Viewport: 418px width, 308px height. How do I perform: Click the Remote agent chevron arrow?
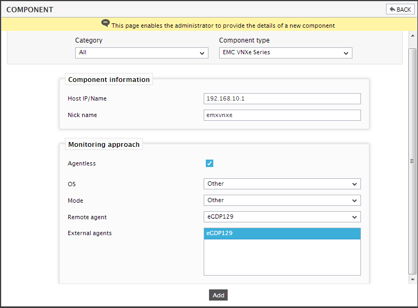(x=354, y=217)
